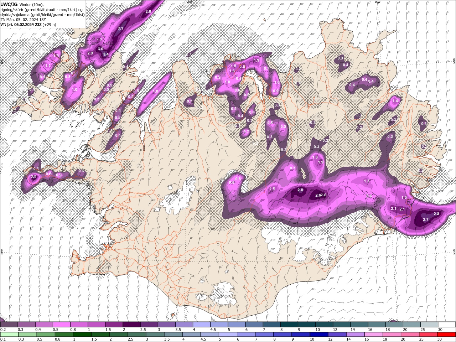The height and width of the screenshot is (342, 456).
Task: Pick the dark mauve 0.2–0.3 swatch in snow legend
Action: pos(9,325)
